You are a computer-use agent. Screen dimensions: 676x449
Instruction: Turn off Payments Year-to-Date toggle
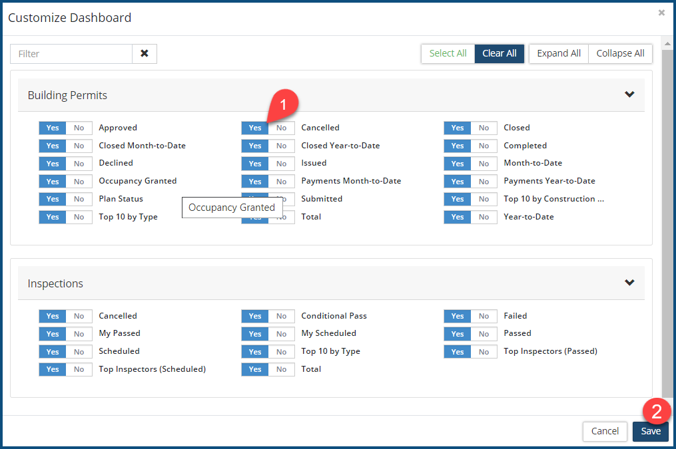point(484,182)
